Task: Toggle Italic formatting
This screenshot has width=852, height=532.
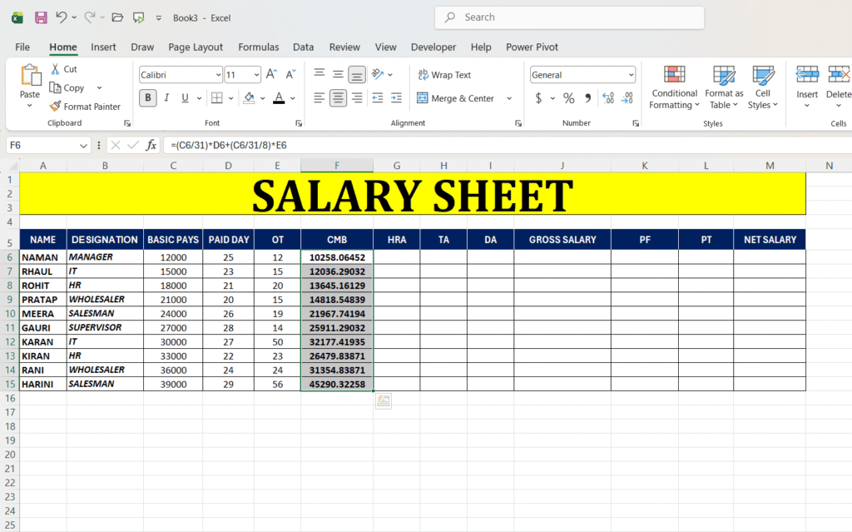Action: point(166,98)
